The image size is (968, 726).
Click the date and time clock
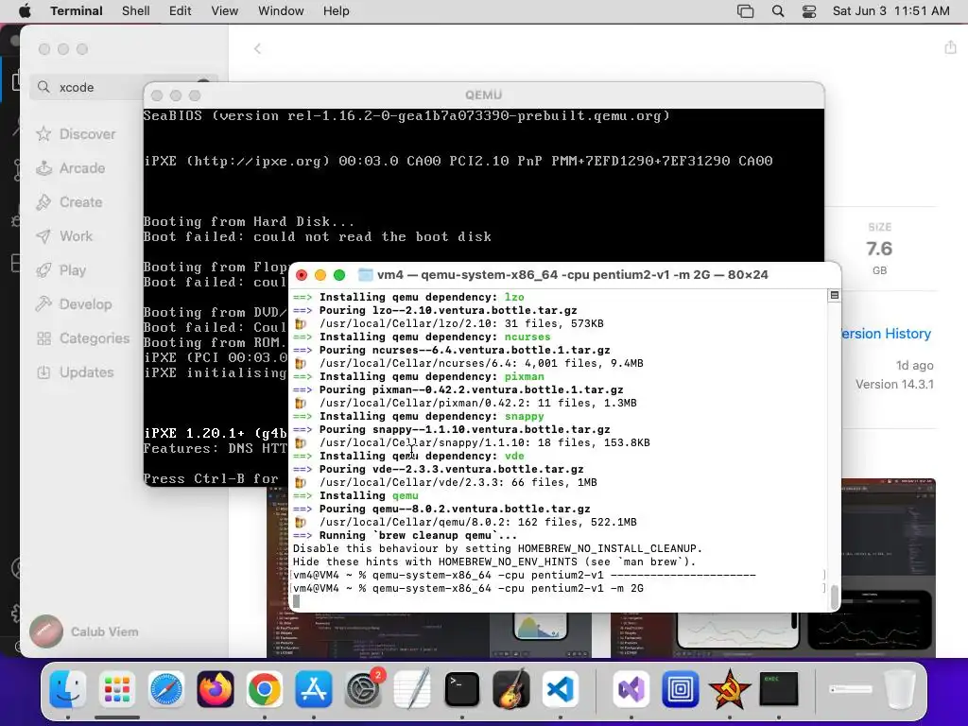click(890, 11)
